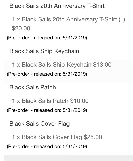The width and height of the screenshot is (133, 161).
Task: Click 5/31/2019 date under Cover Flag
Action: pyautogui.click(x=75, y=146)
